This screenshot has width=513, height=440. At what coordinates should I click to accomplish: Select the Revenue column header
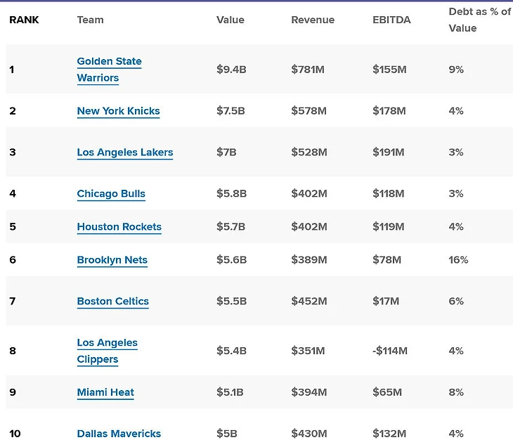pos(313,20)
